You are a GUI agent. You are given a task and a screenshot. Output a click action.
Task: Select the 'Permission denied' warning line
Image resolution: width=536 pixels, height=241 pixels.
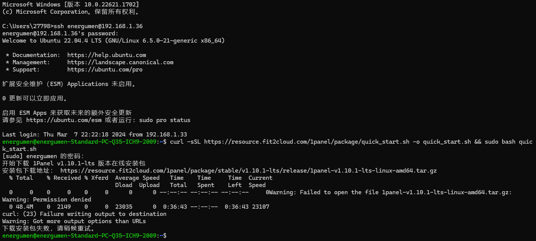click(47, 200)
